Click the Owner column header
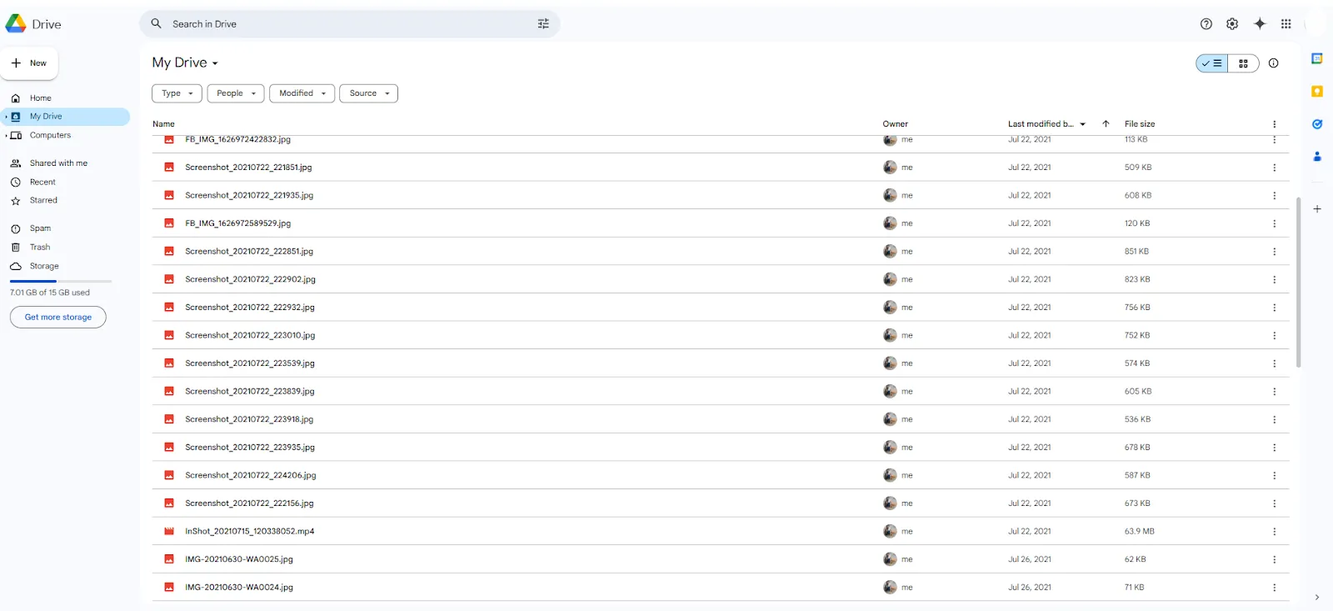 tap(895, 124)
